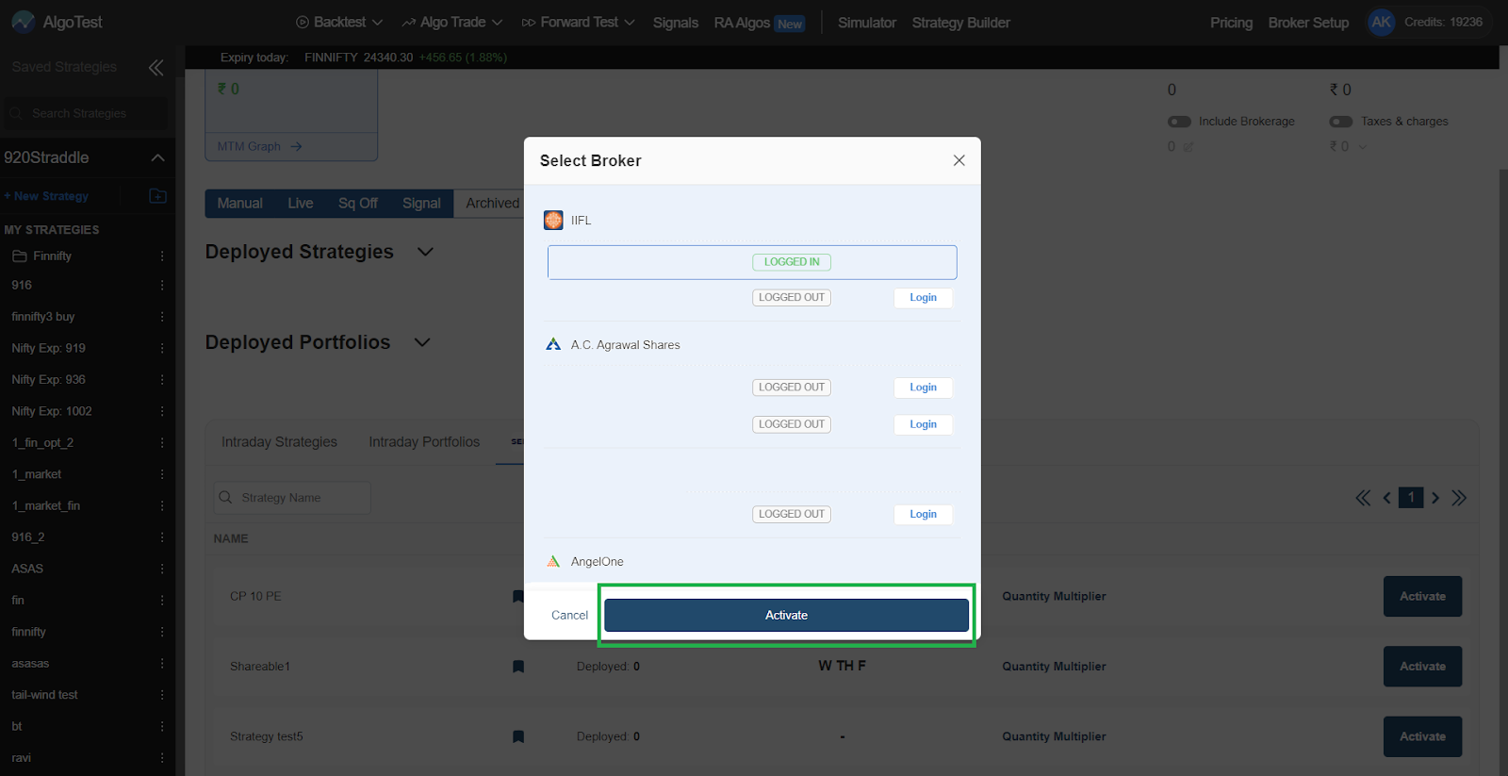The image size is (1508, 776).
Task: Select the LOGGED IN IIFL account row
Action: (x=752, y=262)
